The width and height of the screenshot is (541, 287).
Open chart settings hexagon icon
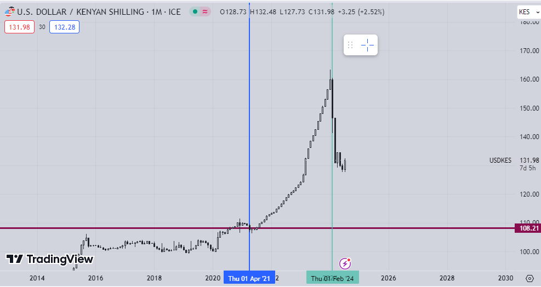tap(529, 278)
